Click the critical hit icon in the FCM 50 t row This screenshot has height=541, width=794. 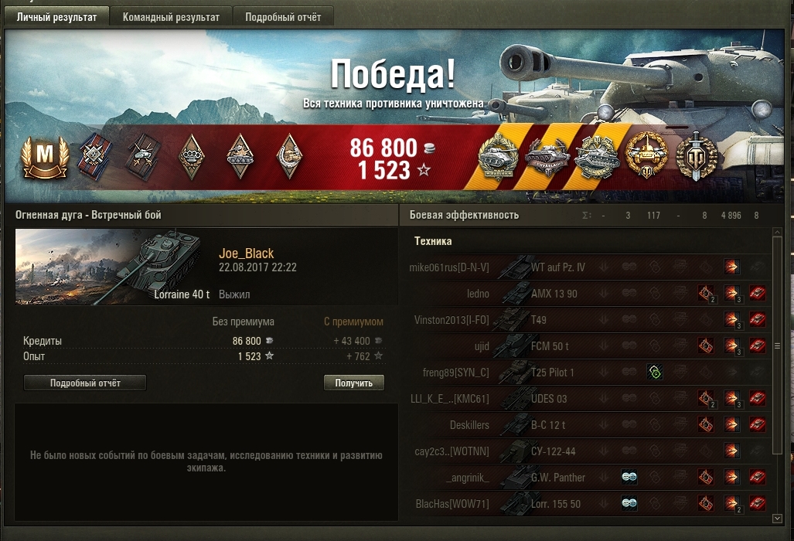(705, 346)
